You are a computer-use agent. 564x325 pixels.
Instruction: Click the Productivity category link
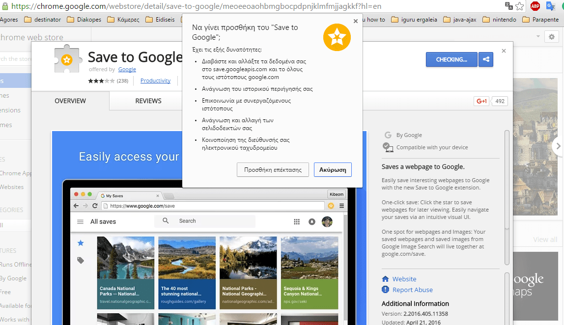point(155,81)
